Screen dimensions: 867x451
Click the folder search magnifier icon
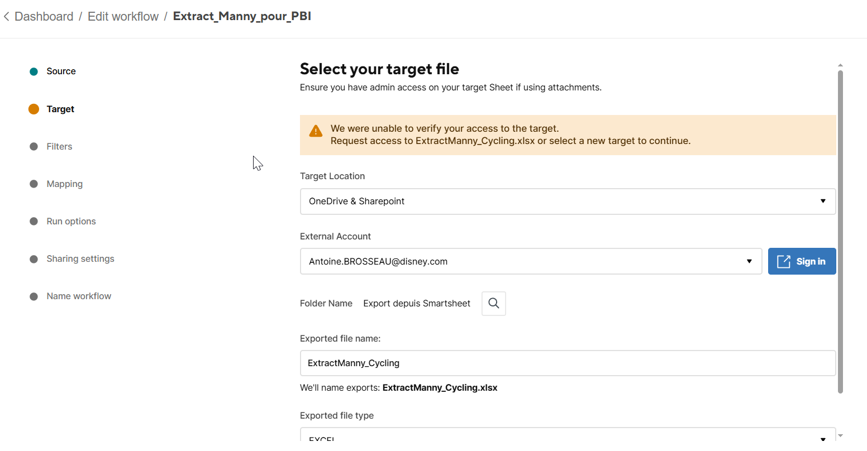tap(494, 304)
